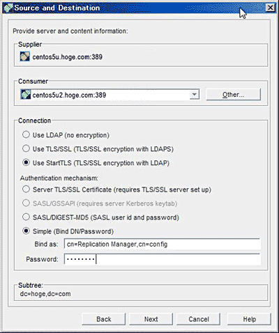Click in the Bind as field
This screenshot has height=333, width=279.
coord(163,244)
